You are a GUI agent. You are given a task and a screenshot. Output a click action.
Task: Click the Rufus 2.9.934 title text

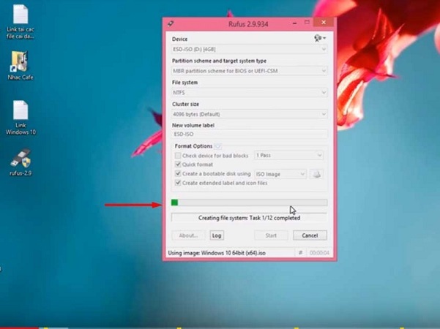click(x=248, y=24)
